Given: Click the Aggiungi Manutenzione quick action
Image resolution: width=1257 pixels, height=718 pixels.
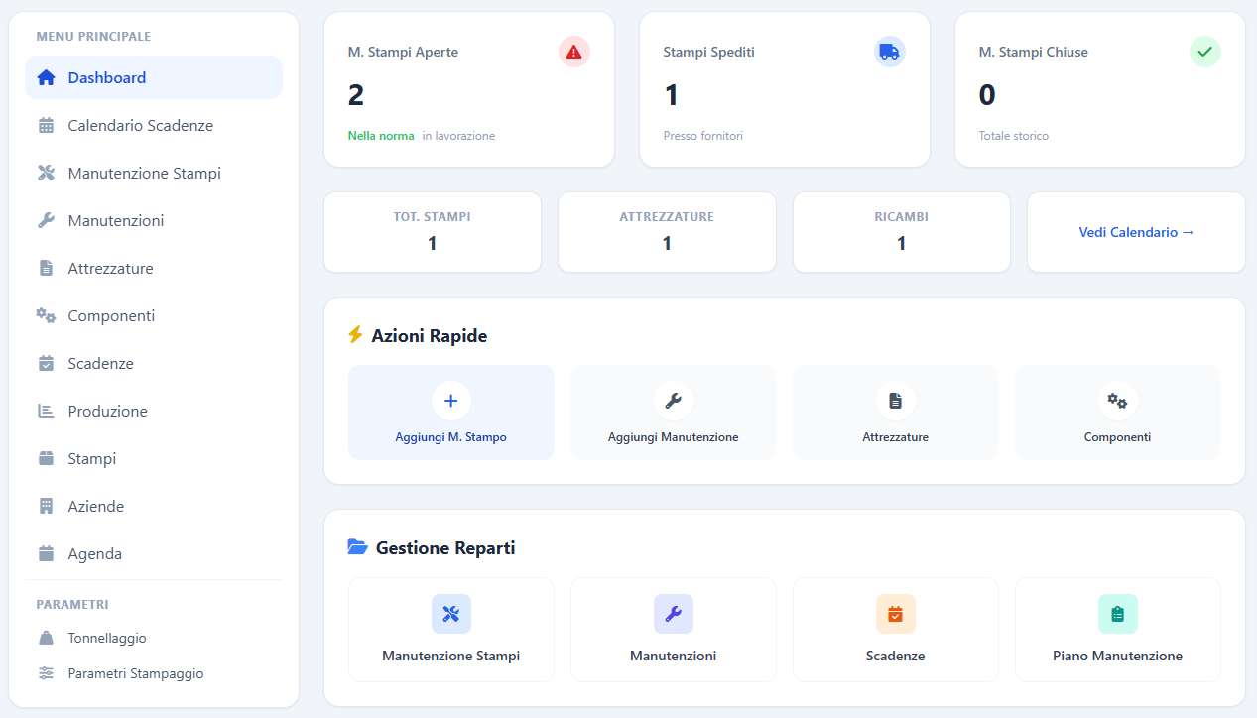Looking at the screenshot, I should click(673, 413).
